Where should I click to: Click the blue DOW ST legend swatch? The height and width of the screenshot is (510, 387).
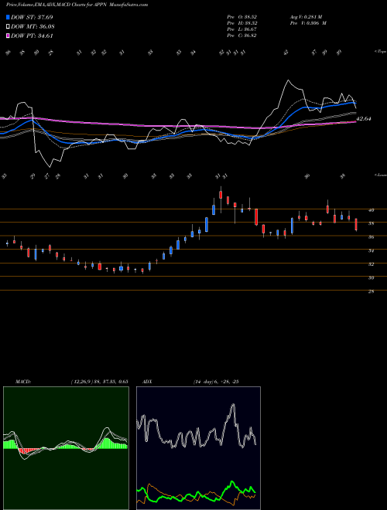(9, 17)
